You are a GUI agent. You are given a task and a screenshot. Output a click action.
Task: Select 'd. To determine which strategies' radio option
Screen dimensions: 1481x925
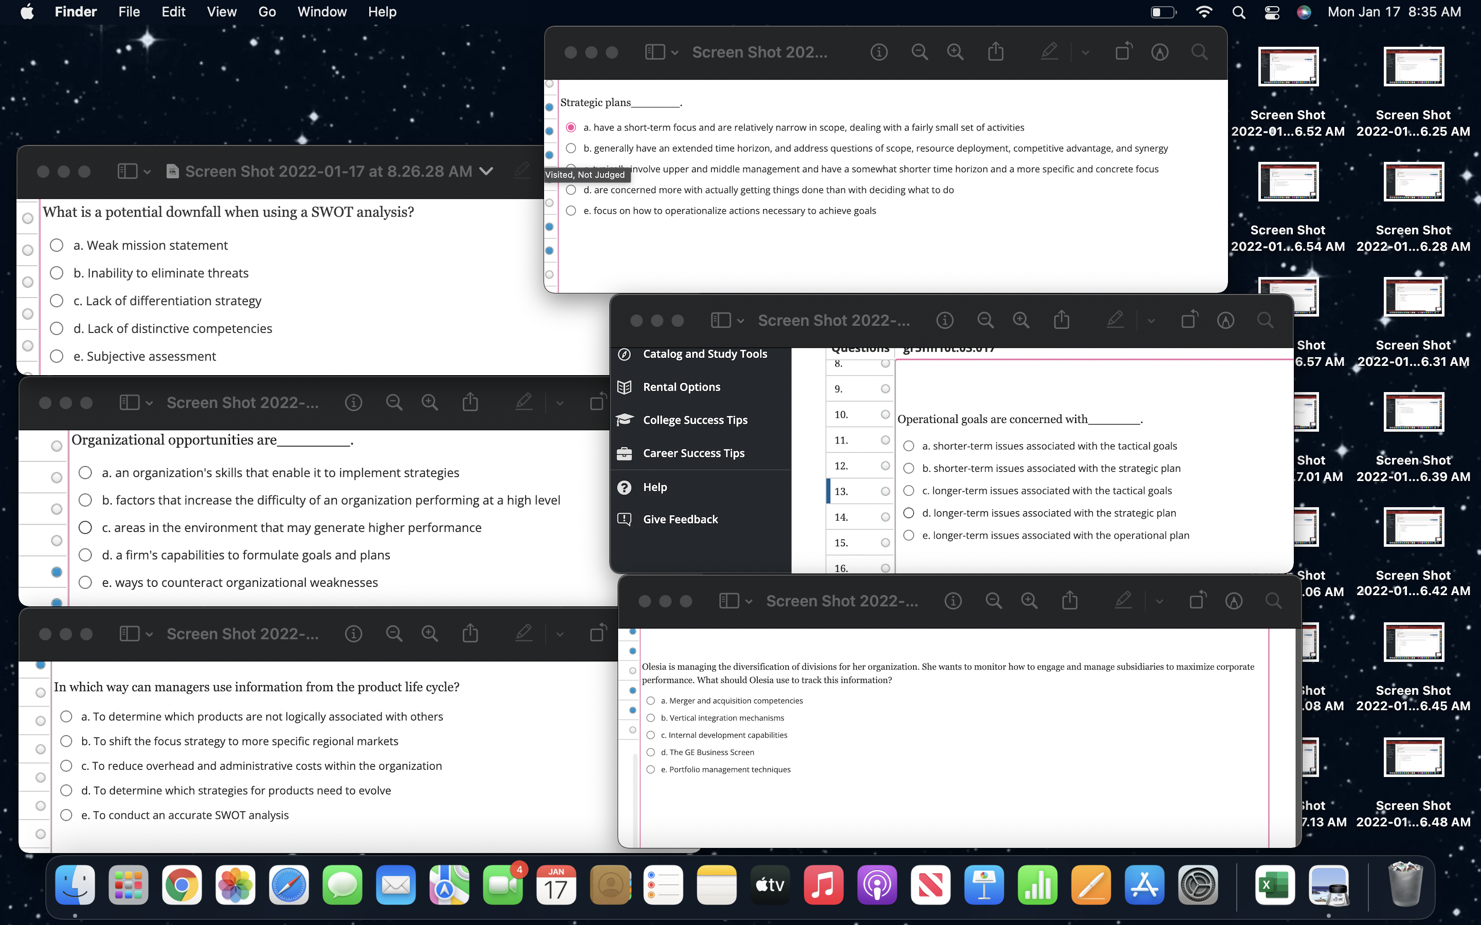(66, 790)
